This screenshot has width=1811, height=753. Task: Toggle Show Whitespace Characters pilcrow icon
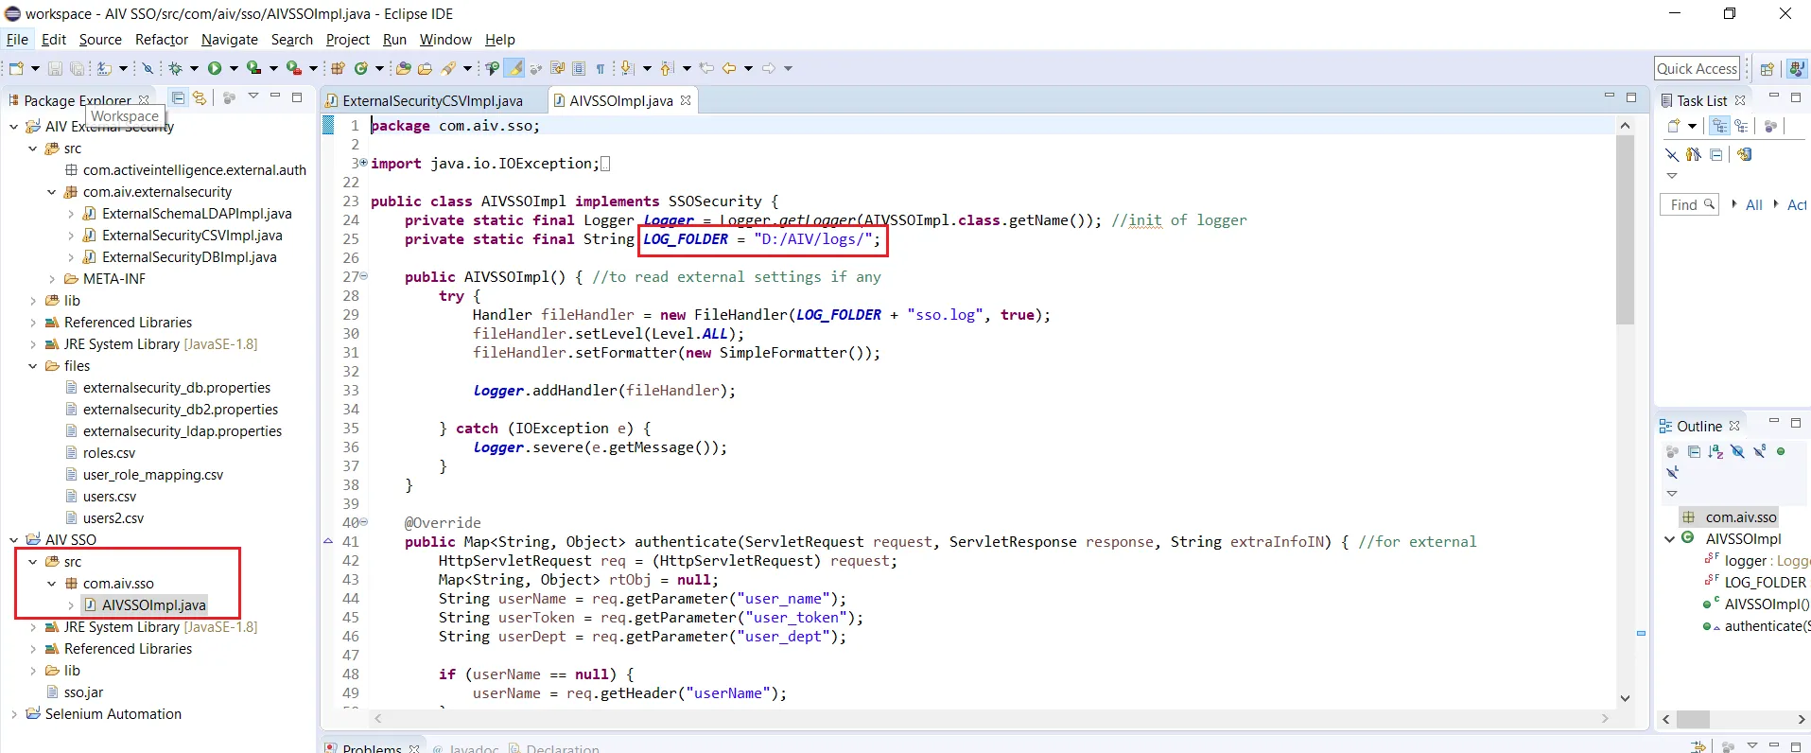click(x=600, y=68)
